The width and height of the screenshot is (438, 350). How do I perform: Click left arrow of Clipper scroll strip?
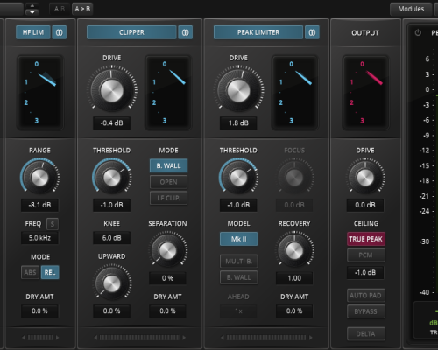[95, 338]
